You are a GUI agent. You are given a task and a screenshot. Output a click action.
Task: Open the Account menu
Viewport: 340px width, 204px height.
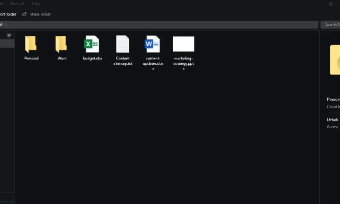pyautogui.click(x=17, y=3)
